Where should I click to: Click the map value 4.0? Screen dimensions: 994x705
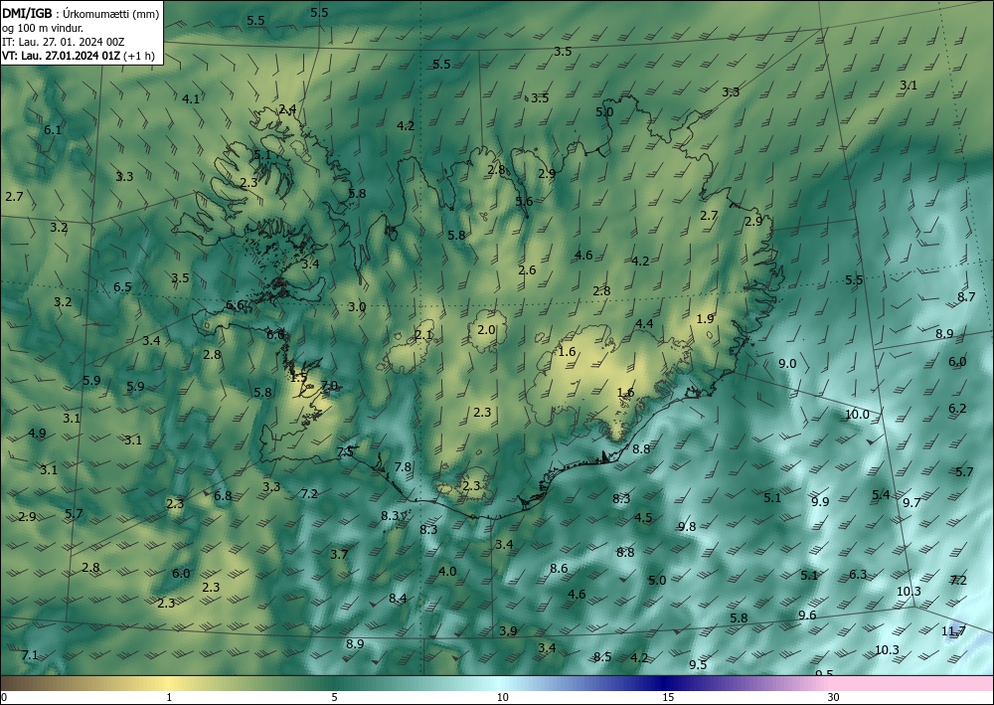tap(447, 571)
